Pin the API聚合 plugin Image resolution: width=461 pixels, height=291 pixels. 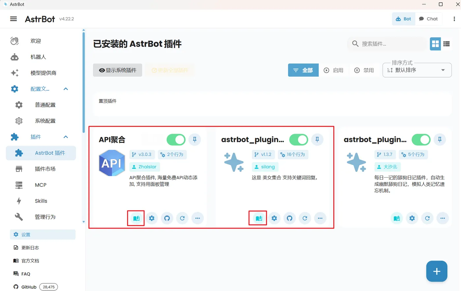tap(195, 139)
